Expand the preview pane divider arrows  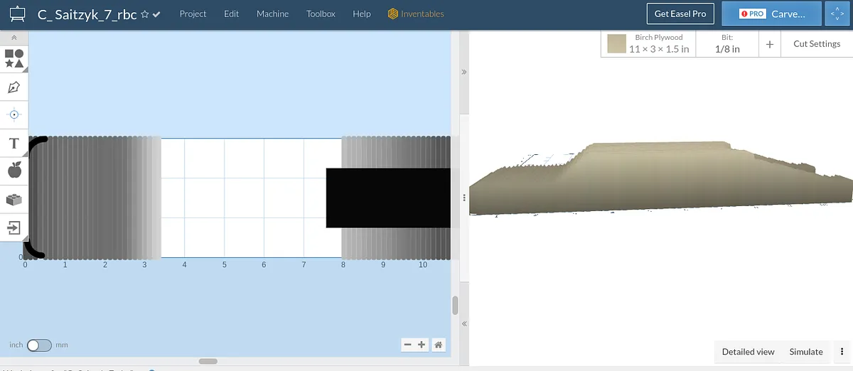[x=464, y=72]
